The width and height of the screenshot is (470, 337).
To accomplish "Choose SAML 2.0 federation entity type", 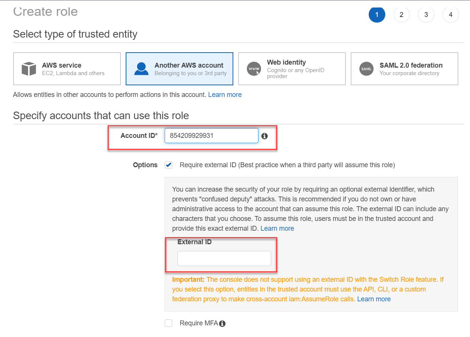I will click(404, 69).
